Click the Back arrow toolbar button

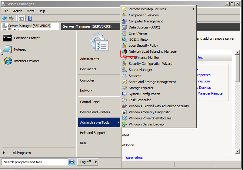click(x=5, y=18)
